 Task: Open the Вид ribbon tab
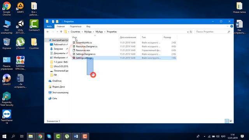click(88, 26)
